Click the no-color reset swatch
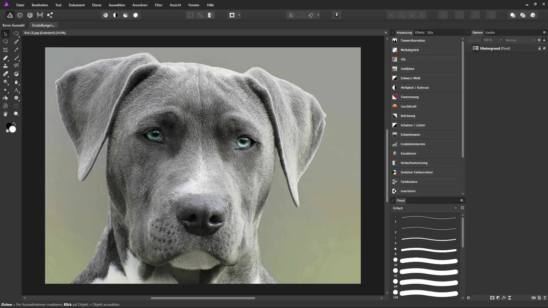This screenshot has height=308, width=548. click(x=7, y=131)
